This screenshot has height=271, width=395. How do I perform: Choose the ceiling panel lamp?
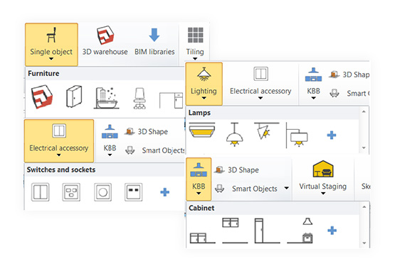(202, 130)
